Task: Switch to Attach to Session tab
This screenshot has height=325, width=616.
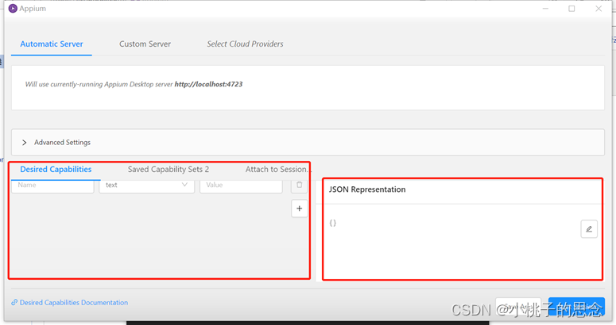Action: 277,169
